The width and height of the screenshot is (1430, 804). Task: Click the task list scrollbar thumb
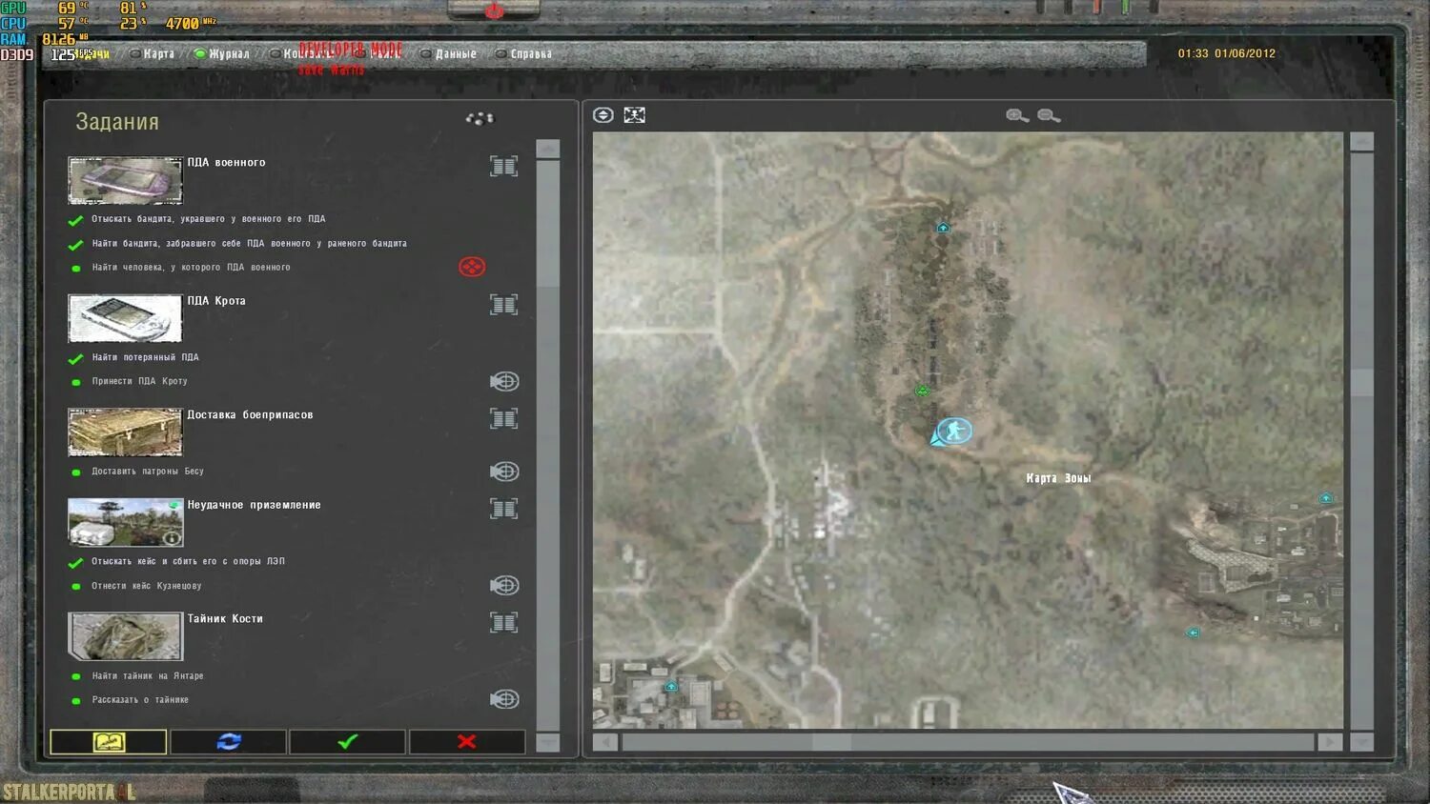(548, 224)
